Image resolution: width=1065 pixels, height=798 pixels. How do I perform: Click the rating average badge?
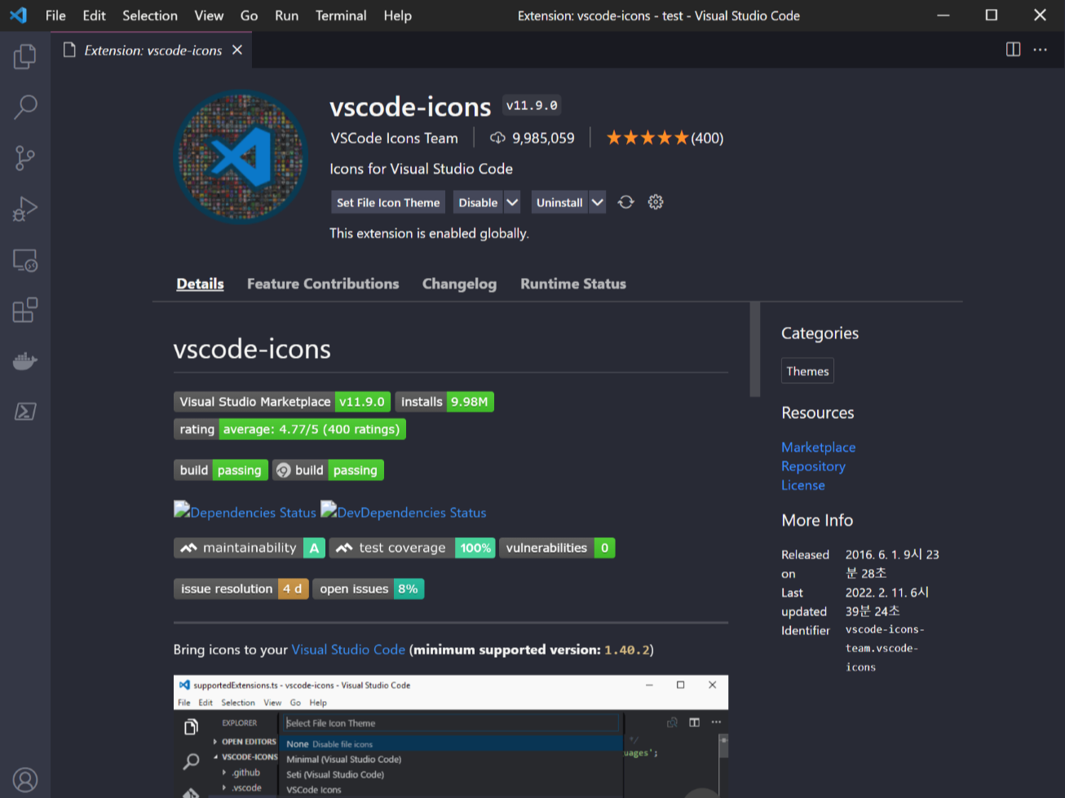pos(289,429)
